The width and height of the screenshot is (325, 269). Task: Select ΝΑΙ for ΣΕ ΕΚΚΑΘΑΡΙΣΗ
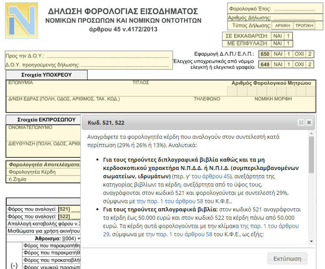click(x=277, y=36)
